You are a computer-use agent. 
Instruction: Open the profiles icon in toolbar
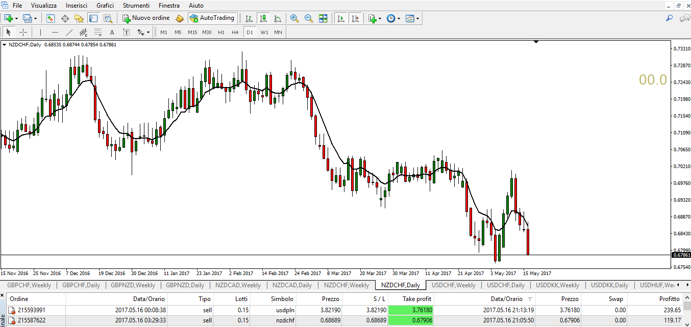[x=27, y=18]
